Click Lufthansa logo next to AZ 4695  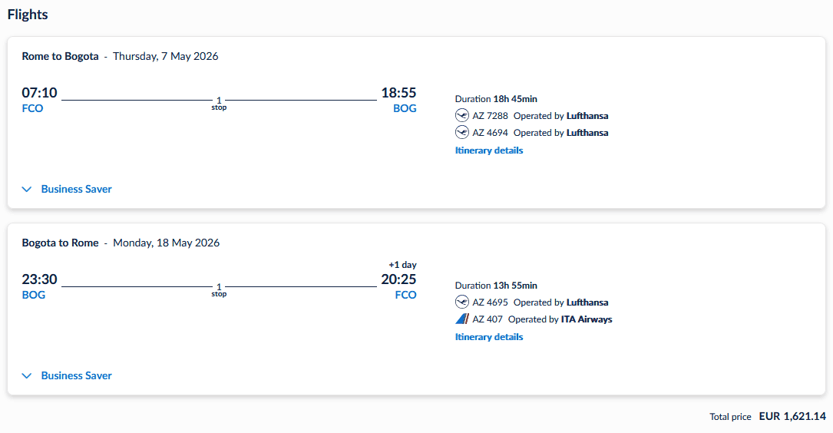(461, 302)
